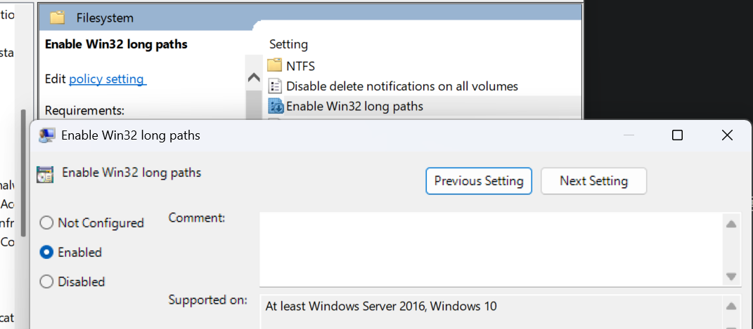753x329 pixels.
Task: Close the Enable Win32 long paths dialog
Action: [727, 135]
